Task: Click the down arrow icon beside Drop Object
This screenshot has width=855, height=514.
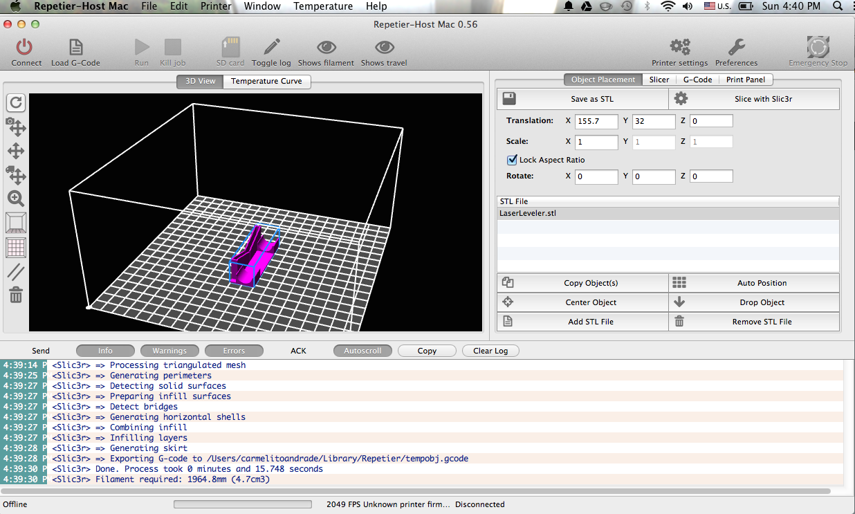Action: pos(679,302)
